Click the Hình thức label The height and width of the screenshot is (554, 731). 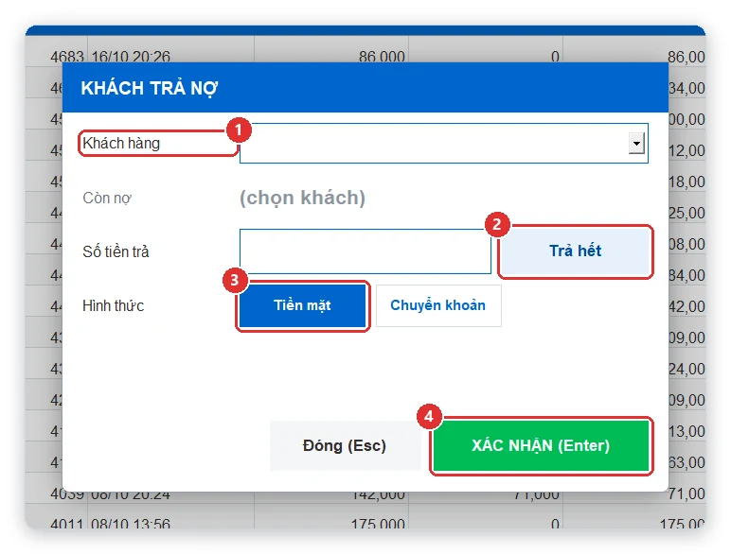coord(114,306)
